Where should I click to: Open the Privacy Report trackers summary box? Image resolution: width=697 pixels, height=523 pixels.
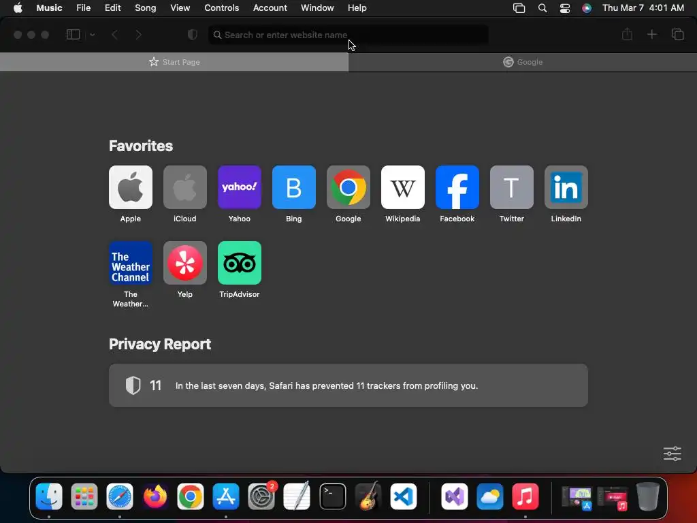coord(348,385)
